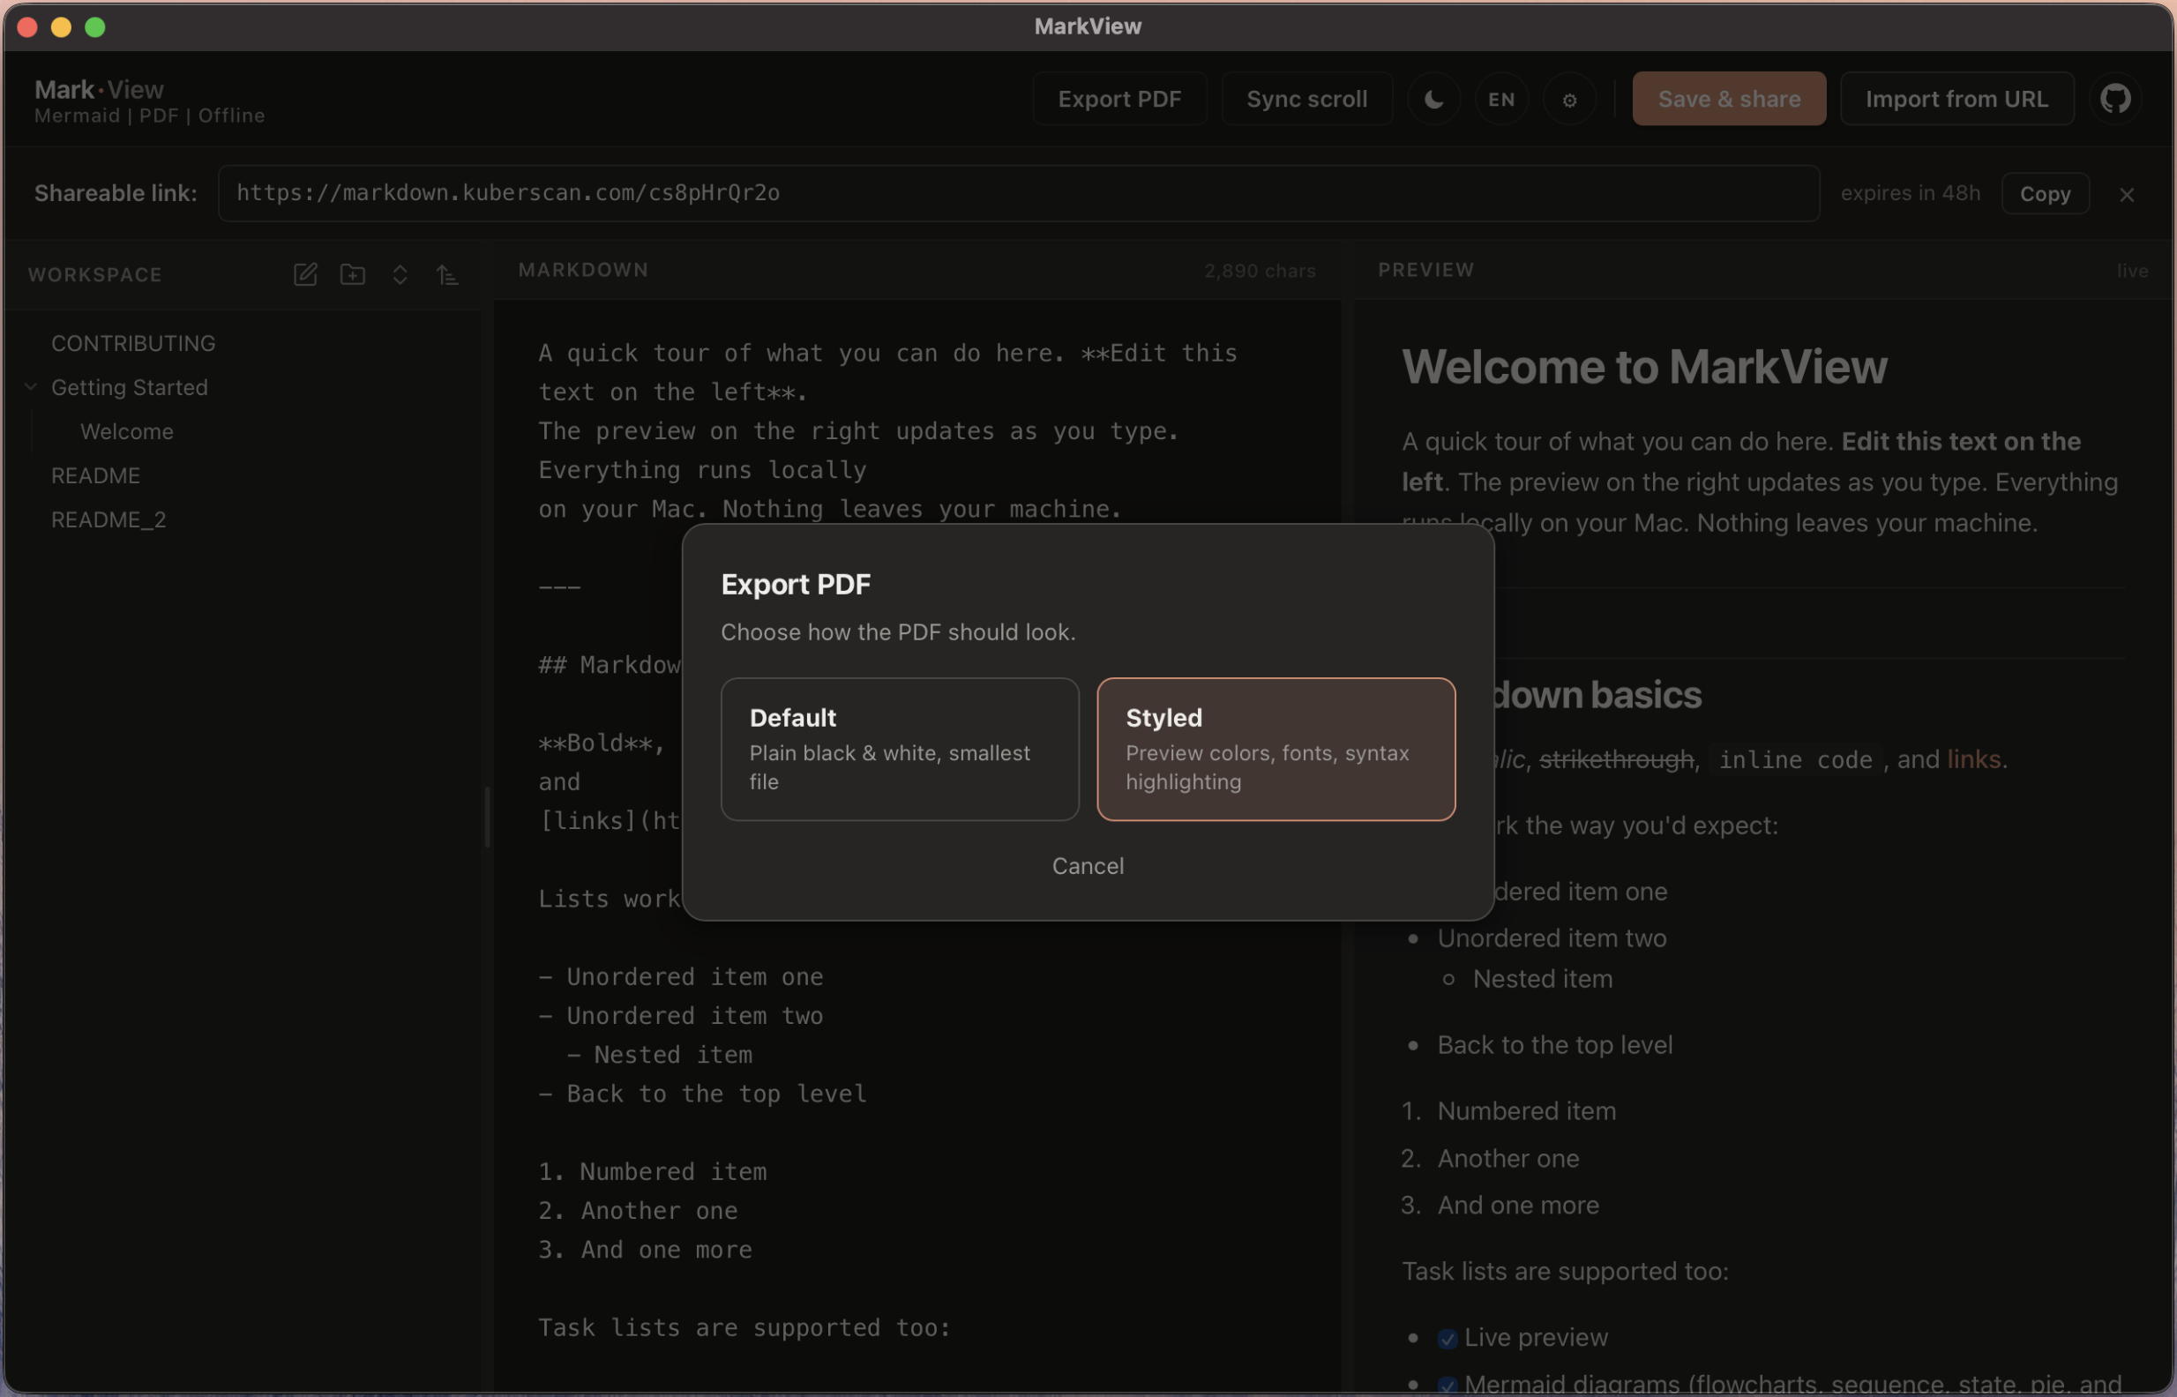Open the README file
The image size is (2177, 1397).
[96, 475]
